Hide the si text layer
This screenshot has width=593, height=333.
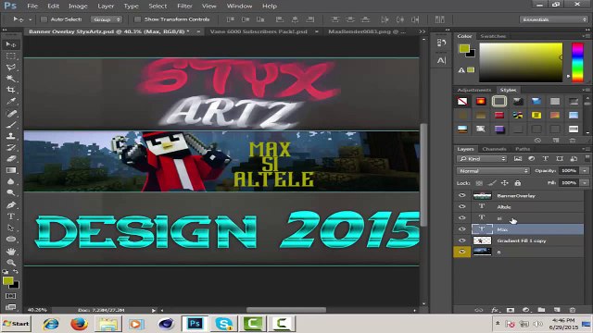[461, 218]
